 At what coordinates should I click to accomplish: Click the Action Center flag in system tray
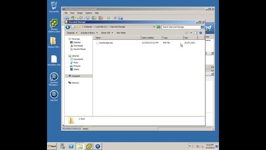pyautogui.click(x=193, y=146)
